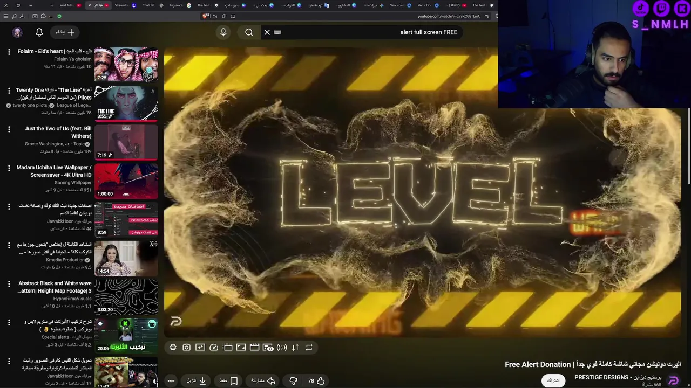Open options menu for the Special alerts video
This screenshot has width=691, height=388.
tap(9, 322)
